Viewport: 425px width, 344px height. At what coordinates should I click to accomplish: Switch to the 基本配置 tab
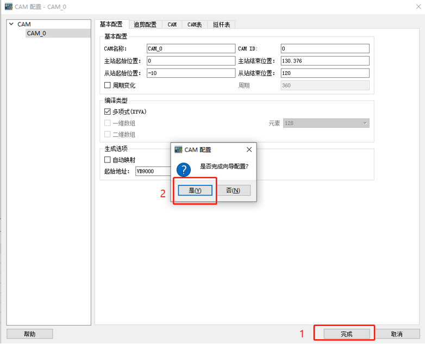[111, 24]
